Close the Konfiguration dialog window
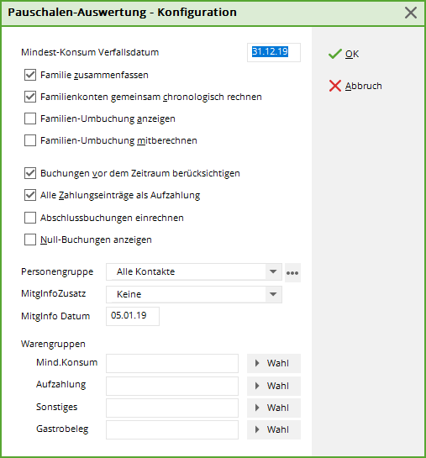The width and height of the screenshot is (426, 458). 411,13
